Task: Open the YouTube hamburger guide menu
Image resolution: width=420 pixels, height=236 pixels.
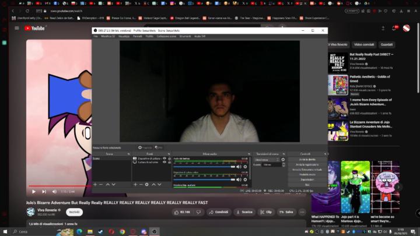Action: [16, 28]
